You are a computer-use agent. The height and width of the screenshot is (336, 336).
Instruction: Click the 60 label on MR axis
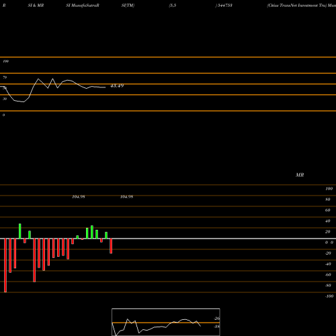328,210
